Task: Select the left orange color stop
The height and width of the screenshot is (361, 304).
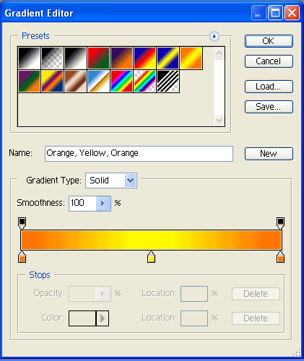Action: click(22, 257)
